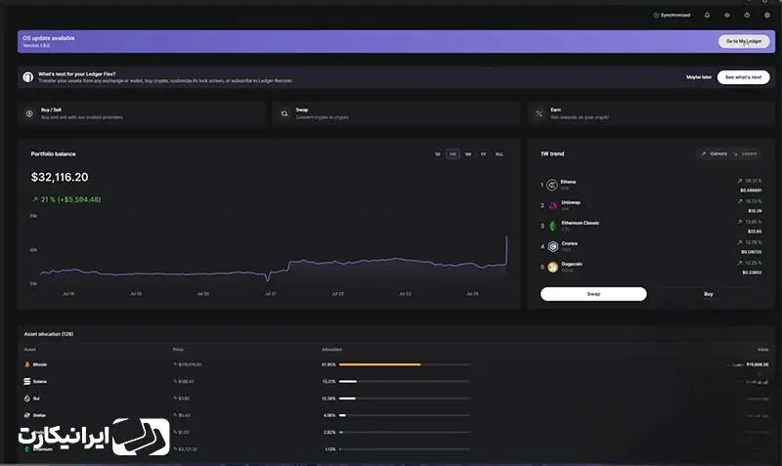Viewport: 782px width, 466px height.
Task: Click the Sui icon in asset allocation
Action: pos(27,399)
